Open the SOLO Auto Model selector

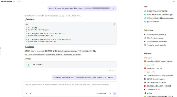[101, 93]
